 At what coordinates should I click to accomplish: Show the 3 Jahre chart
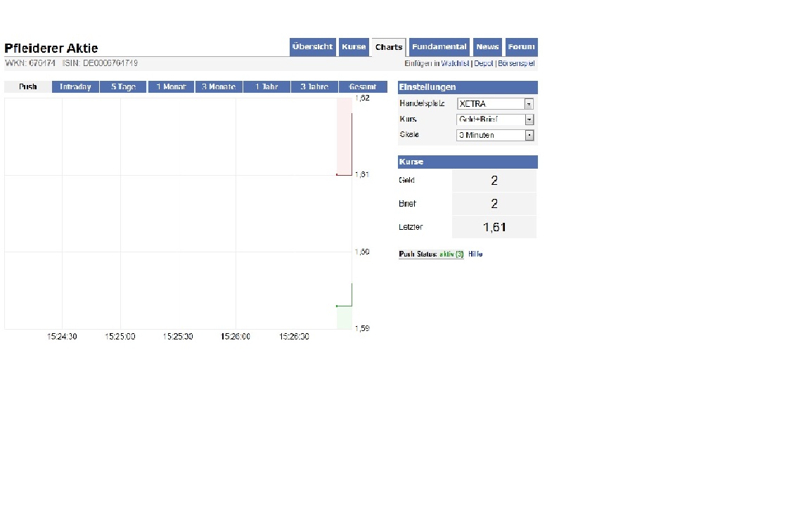click(314, 86)
